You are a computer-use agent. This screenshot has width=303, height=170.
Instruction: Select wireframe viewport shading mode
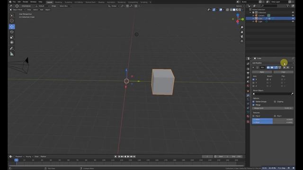[231, 9]
